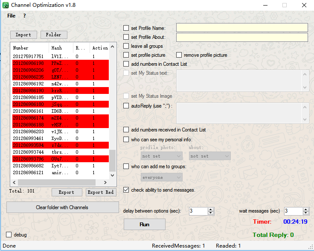Screen dimensions: 314x251
Task: Select row 201286986192
Action: pos(61,84)
